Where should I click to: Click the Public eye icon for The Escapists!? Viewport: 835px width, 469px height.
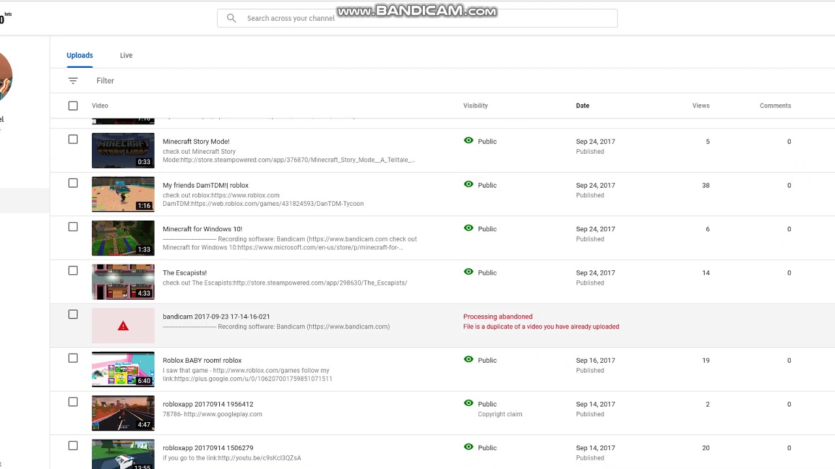pyautogui.click(x=468, y=272)
